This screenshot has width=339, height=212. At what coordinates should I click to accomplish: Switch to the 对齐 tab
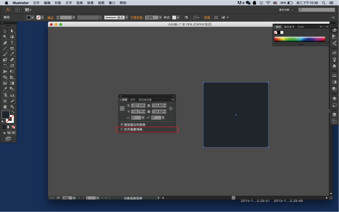133,100
